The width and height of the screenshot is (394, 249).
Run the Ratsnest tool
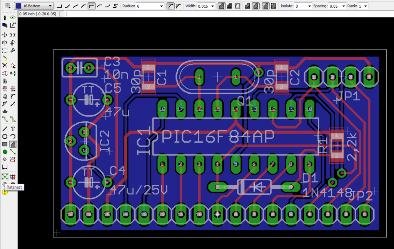(x=5, y=177)
